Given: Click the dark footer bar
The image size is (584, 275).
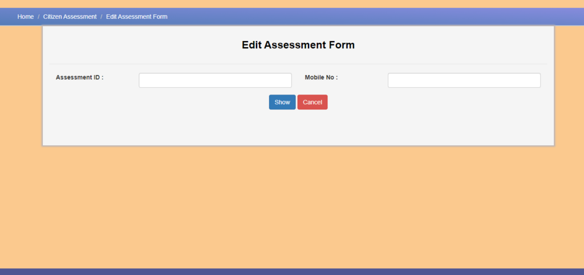Looking at the screenshot, I should 292,272.
